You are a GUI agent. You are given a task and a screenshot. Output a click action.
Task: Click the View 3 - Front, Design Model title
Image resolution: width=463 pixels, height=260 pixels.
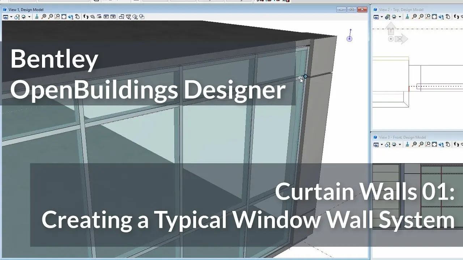(402, 137)
